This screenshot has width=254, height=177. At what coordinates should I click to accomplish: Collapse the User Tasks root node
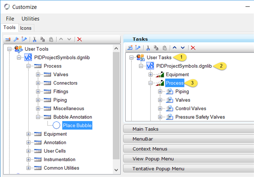(x=132, y=57)
